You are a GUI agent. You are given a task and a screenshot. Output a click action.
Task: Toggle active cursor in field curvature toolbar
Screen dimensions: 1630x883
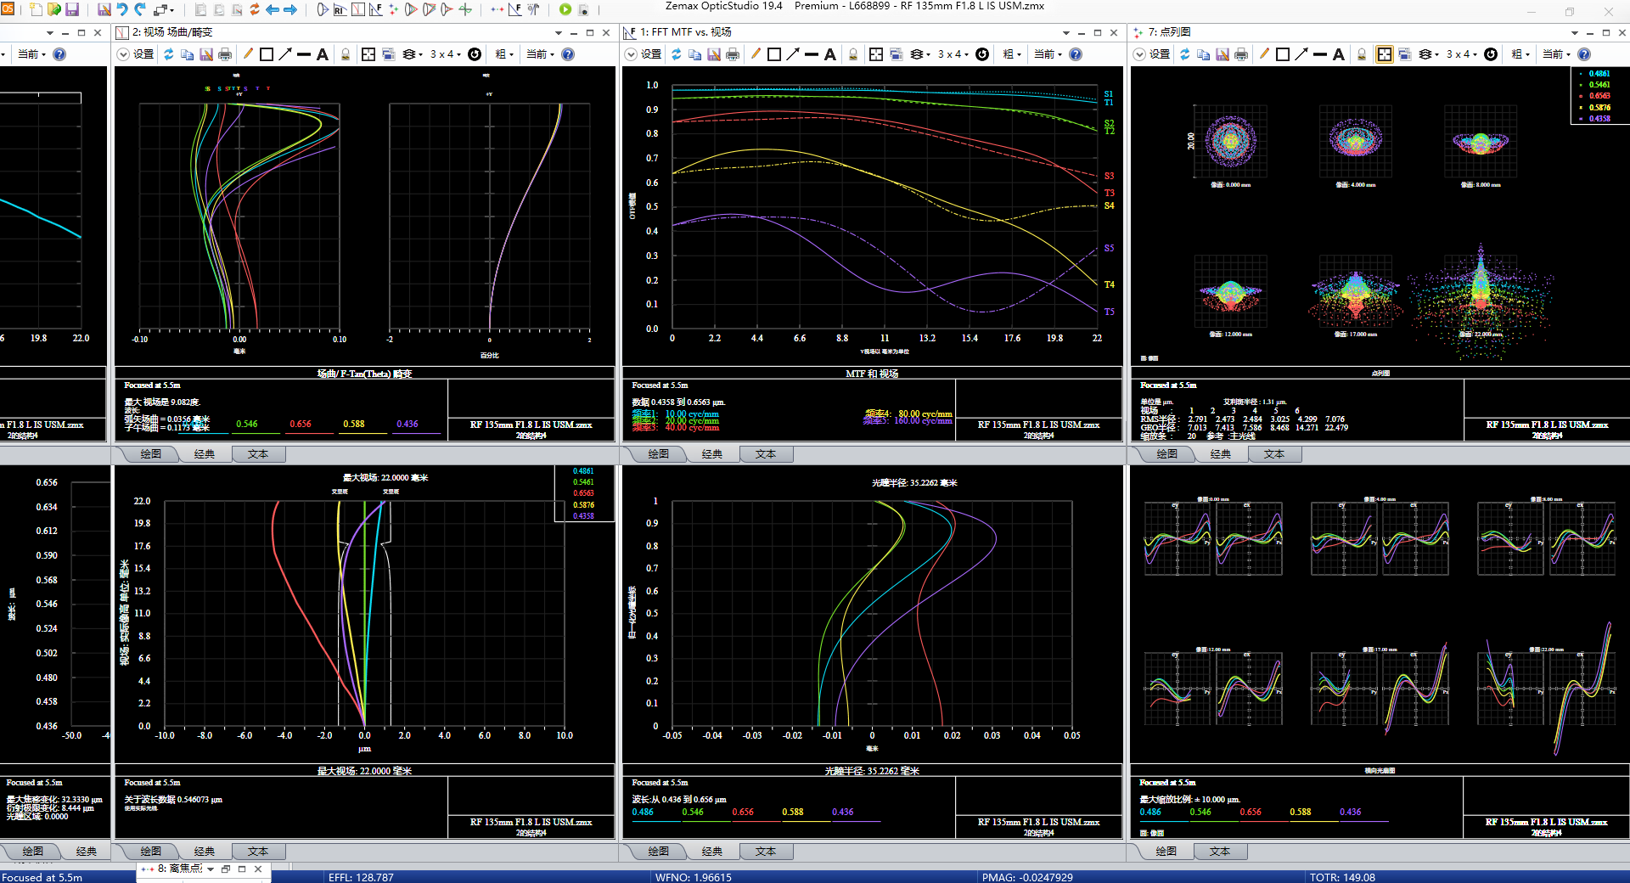368,54
